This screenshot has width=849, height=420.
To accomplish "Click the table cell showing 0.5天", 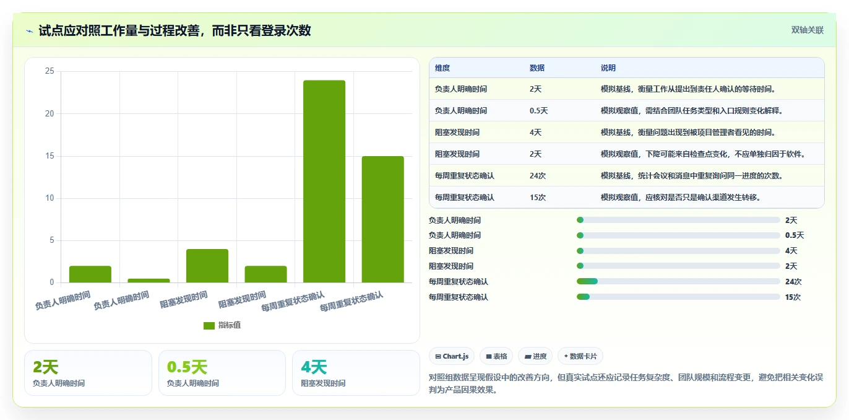I will pyautogui.click(x=538, y=111).
